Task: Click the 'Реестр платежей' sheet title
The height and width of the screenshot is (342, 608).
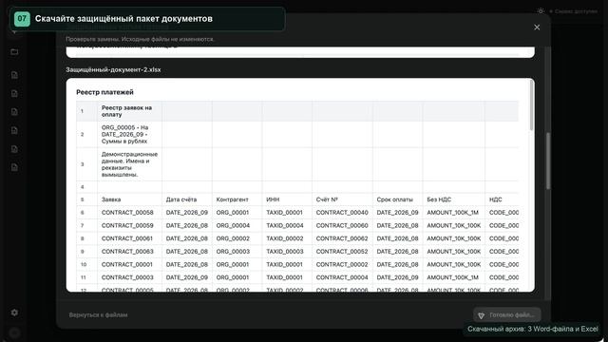Action: (104, 92)
